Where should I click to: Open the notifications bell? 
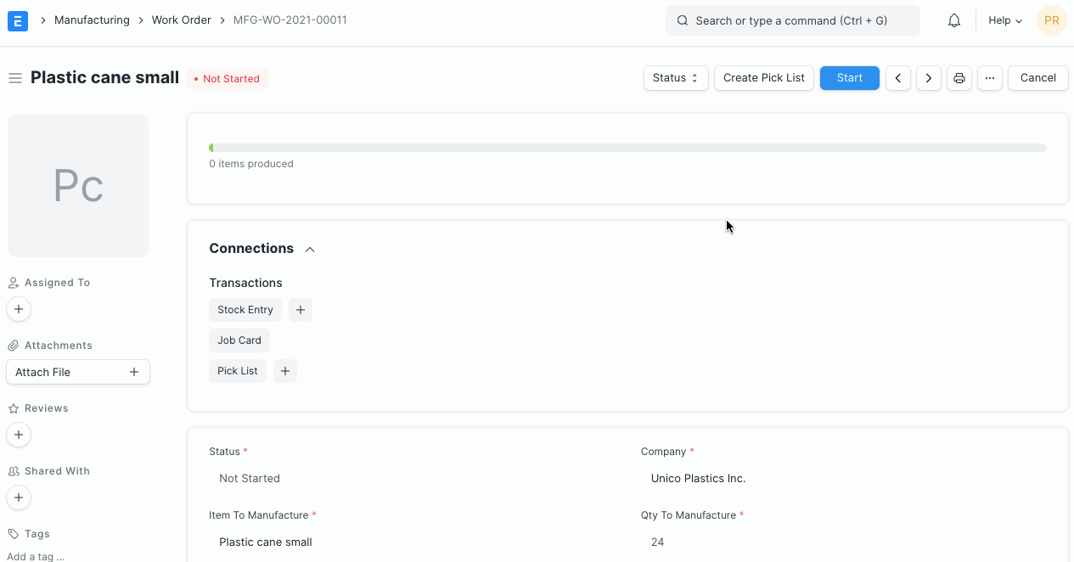point(954,20)
